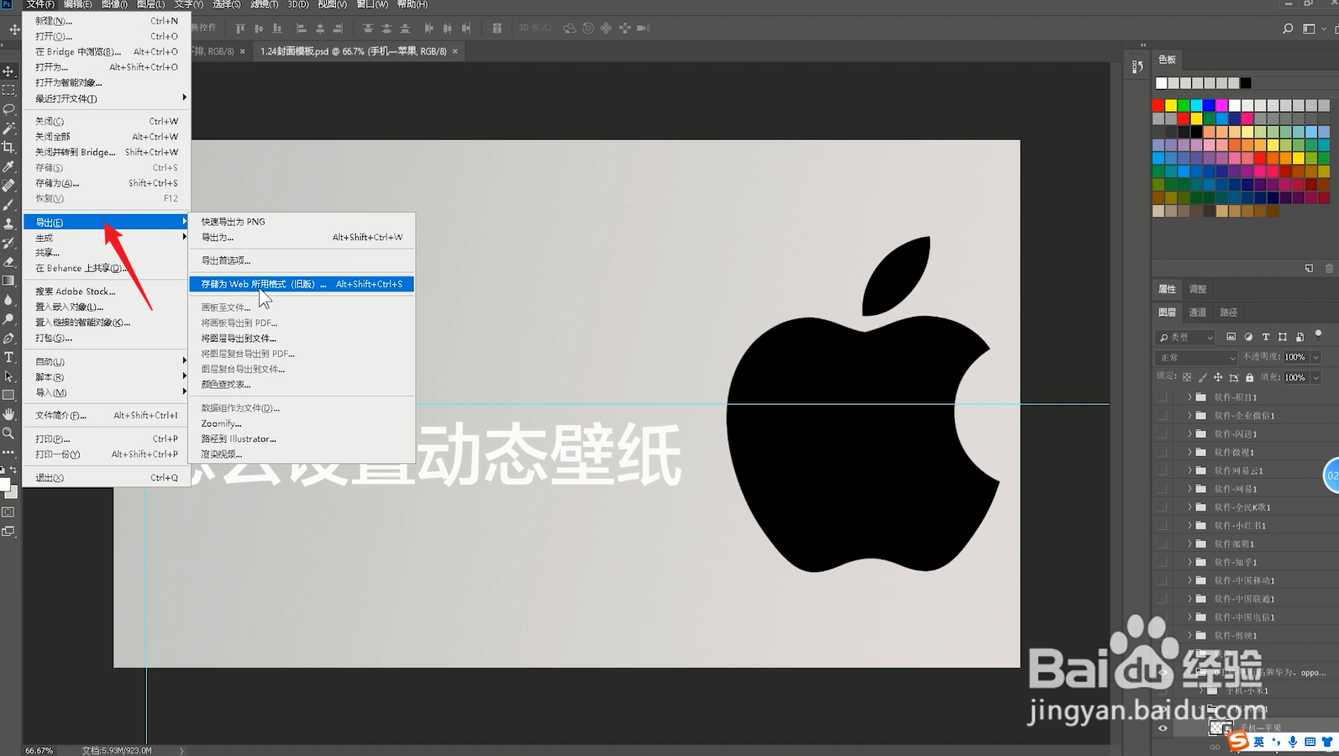The image size is (1339, 756).
Task: Toggle visibility box of 软件-知乎1 layer
Action: [x=1163, y=562]
